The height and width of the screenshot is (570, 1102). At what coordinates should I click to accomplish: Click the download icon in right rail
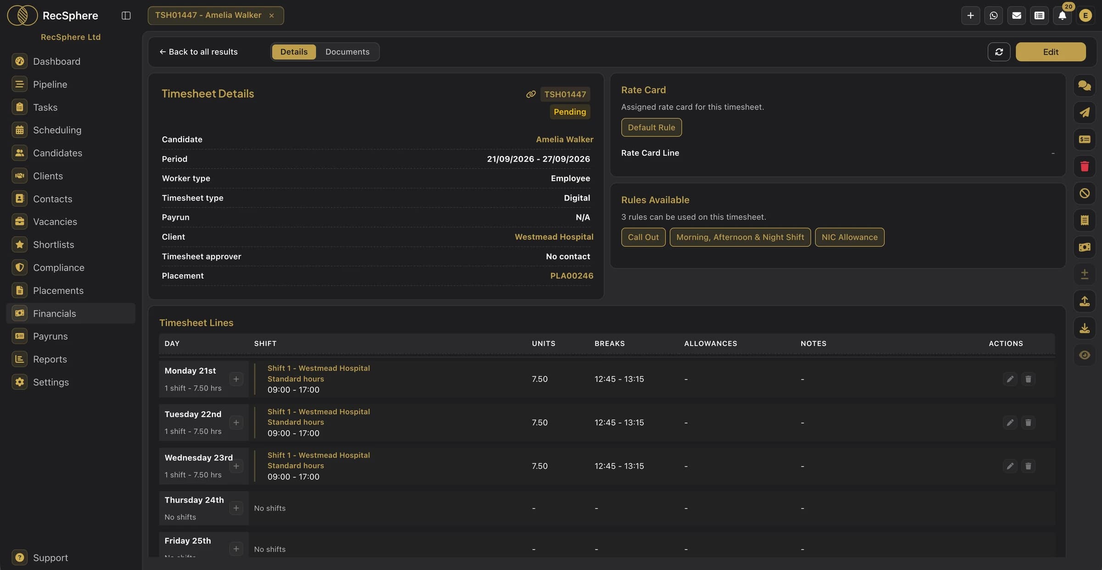click(x=1085, y=328)
